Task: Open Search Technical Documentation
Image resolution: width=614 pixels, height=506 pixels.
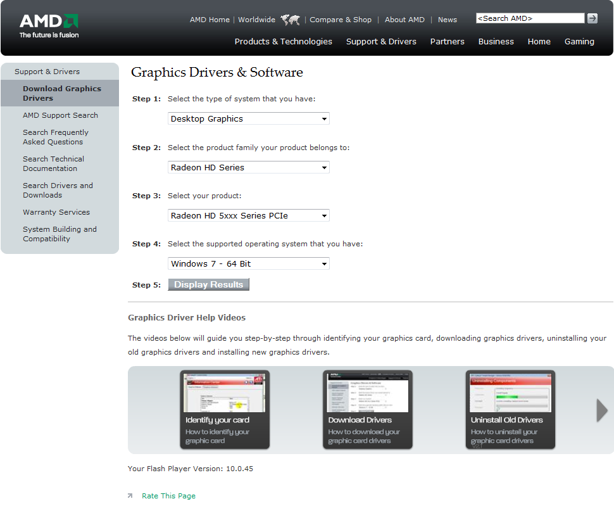Action: 53,163
